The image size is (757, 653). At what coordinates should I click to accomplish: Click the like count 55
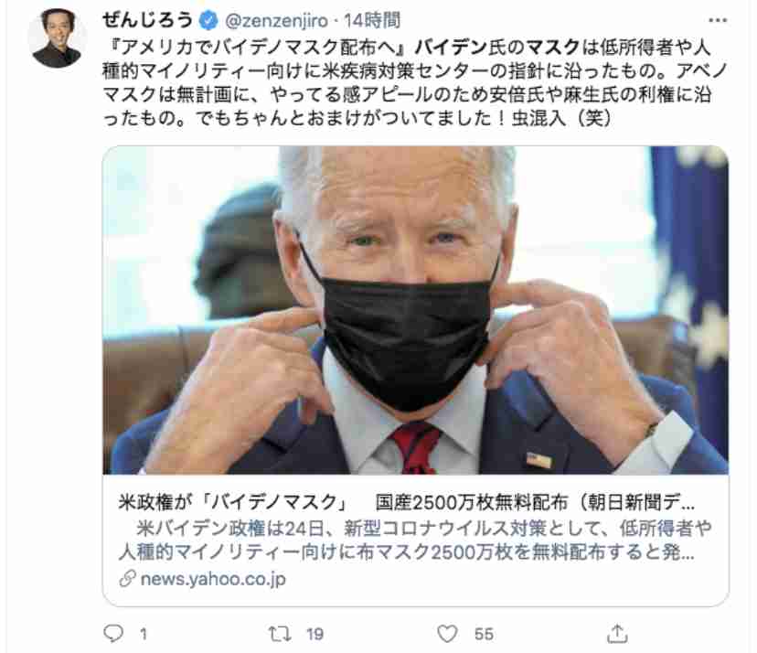pos(484,634)
